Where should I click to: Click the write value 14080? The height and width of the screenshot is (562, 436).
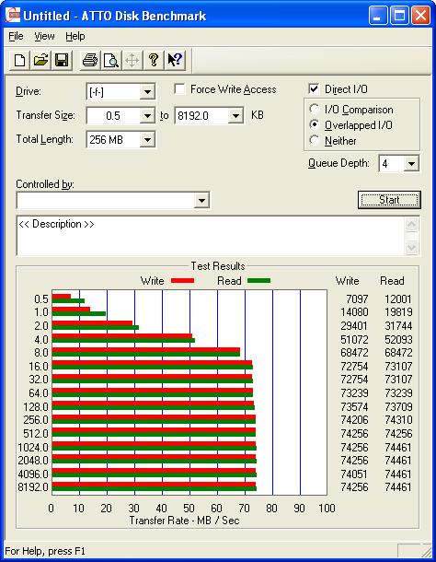pyautogui.click(x=354, y=312)
